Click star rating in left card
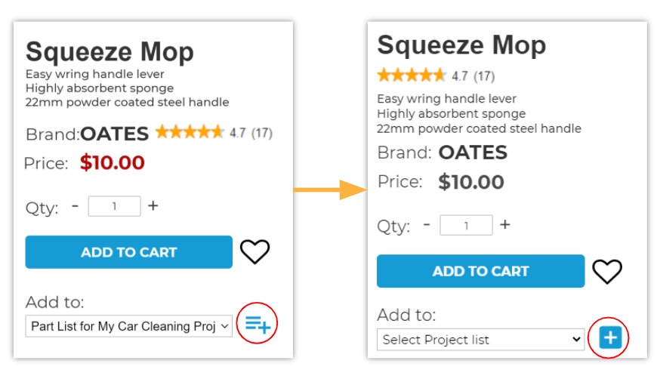 tap(190, 132)
